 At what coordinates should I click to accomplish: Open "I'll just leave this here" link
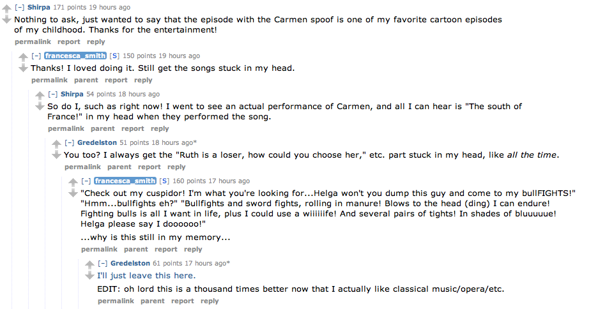click(146, 276)
